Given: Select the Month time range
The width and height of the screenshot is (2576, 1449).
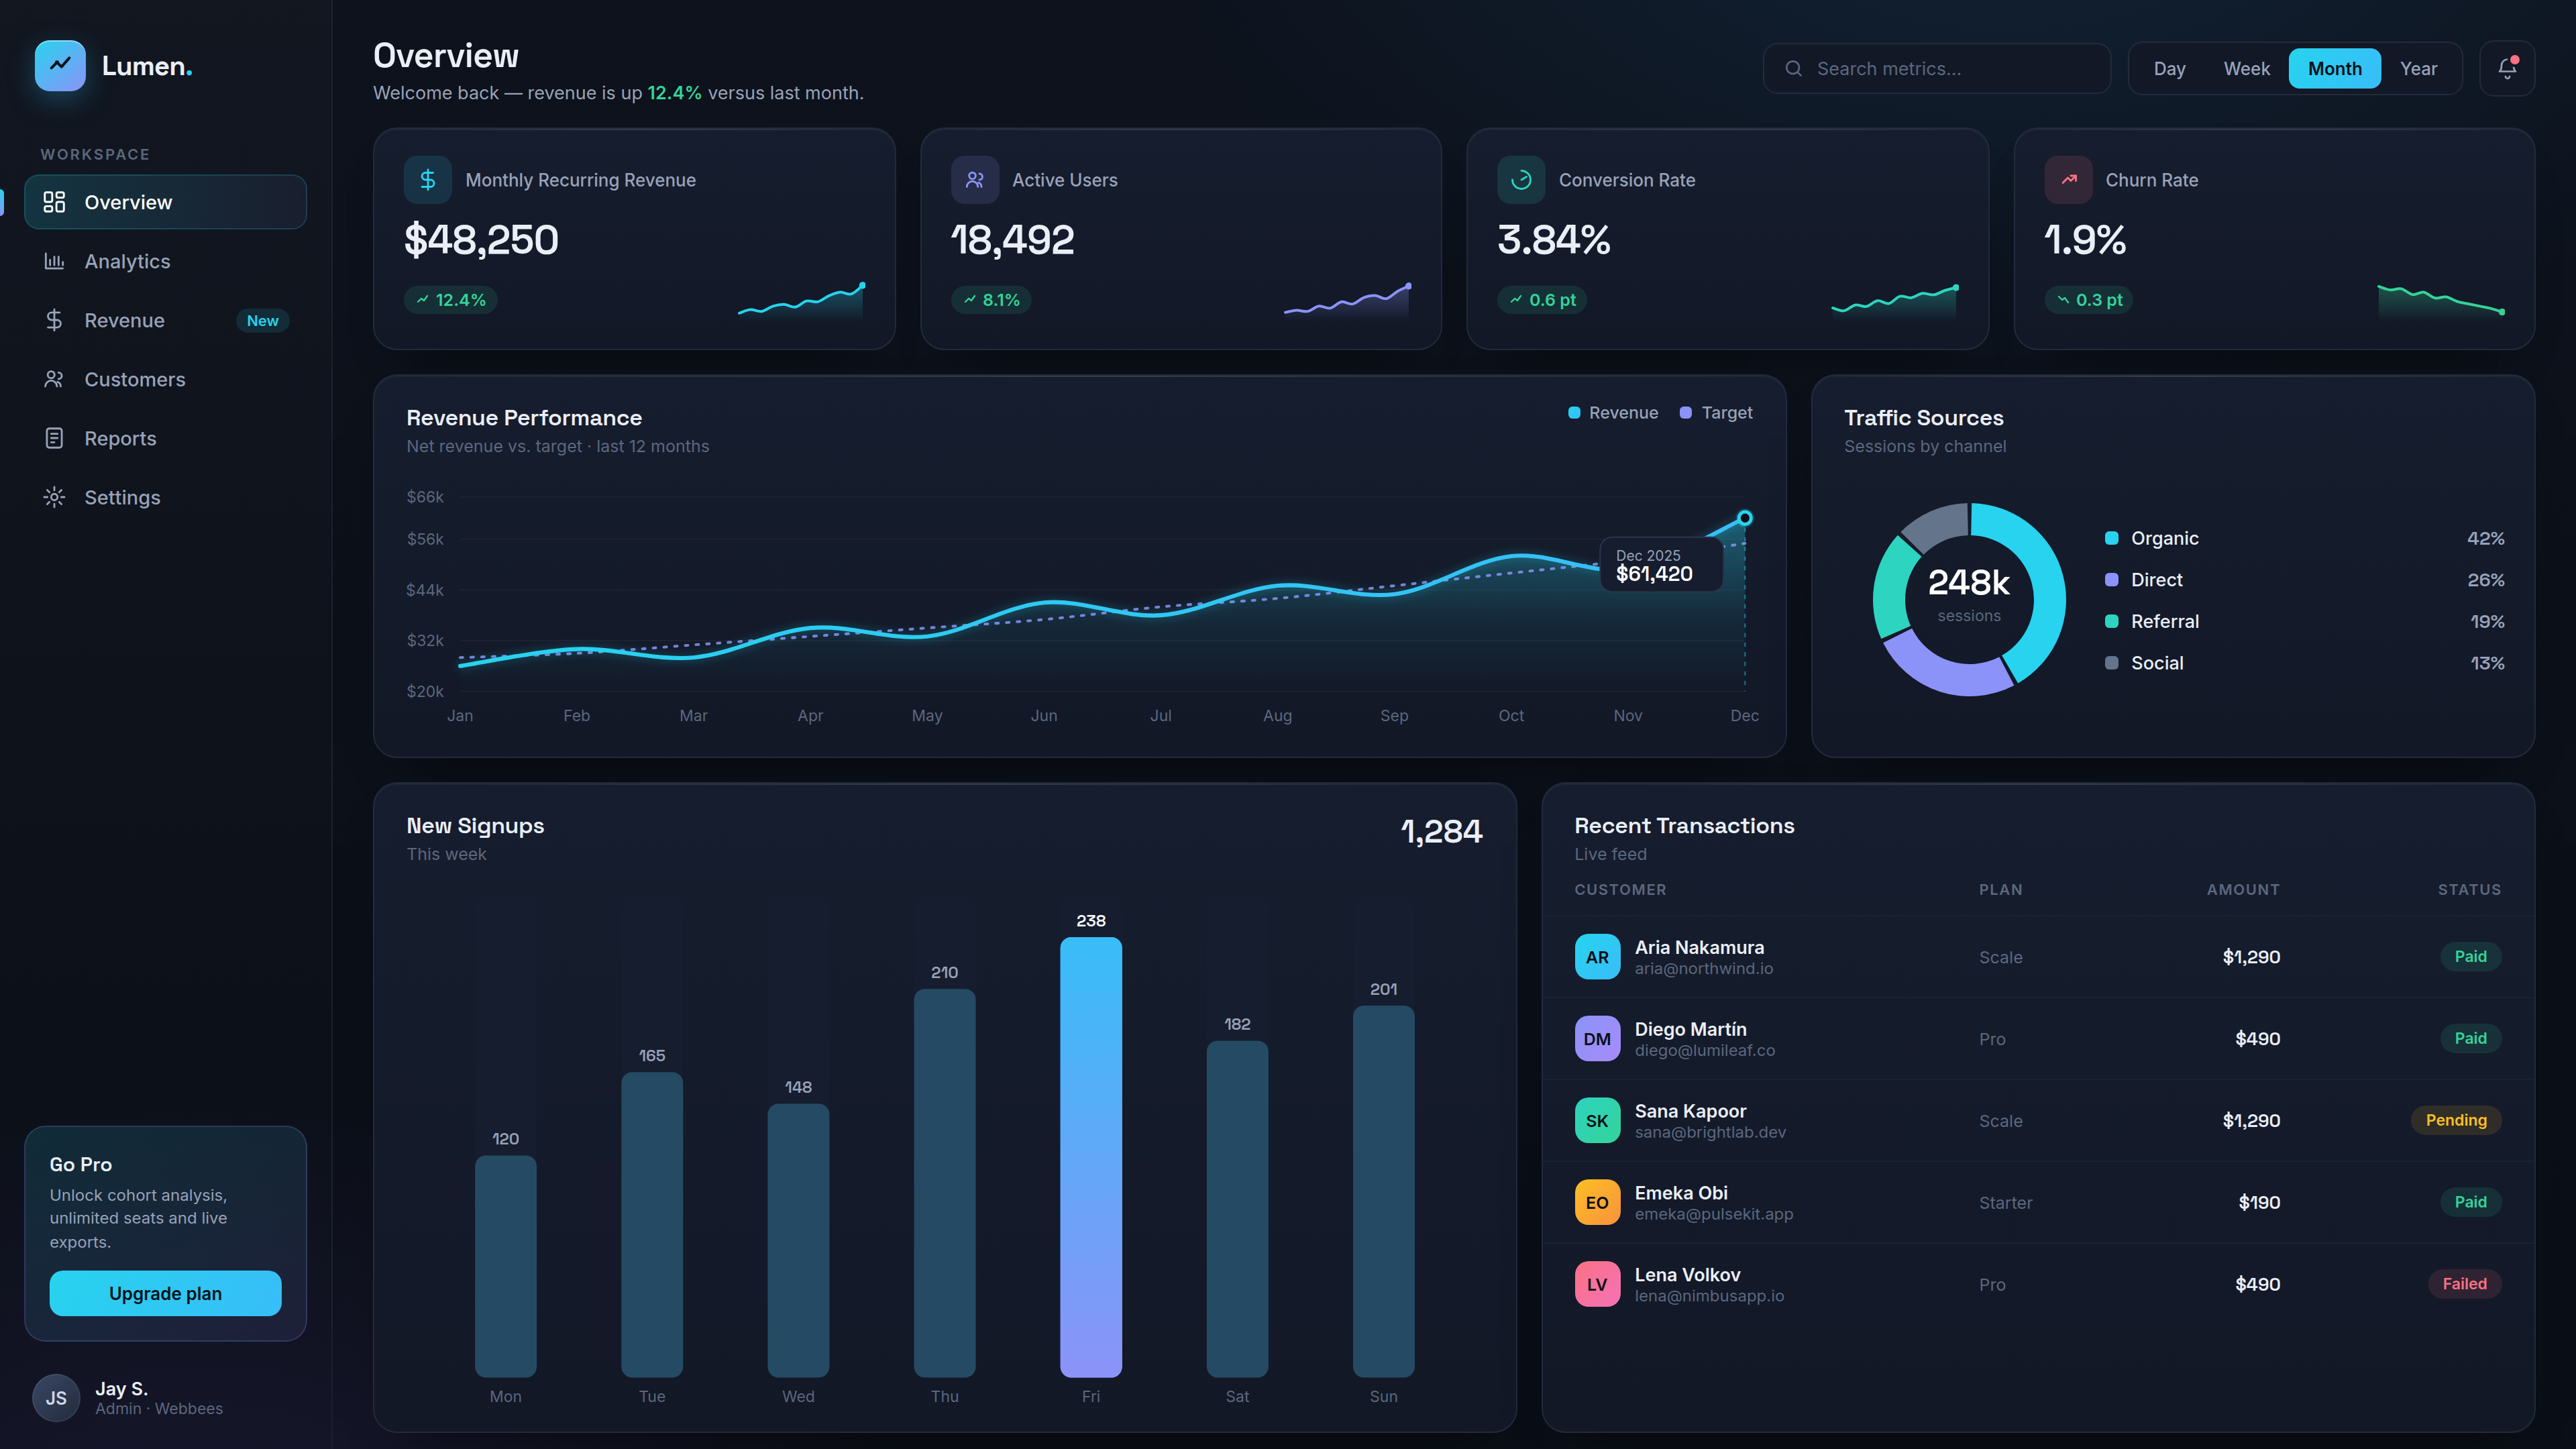Looking at the screenshot, I should point(2335,69).
